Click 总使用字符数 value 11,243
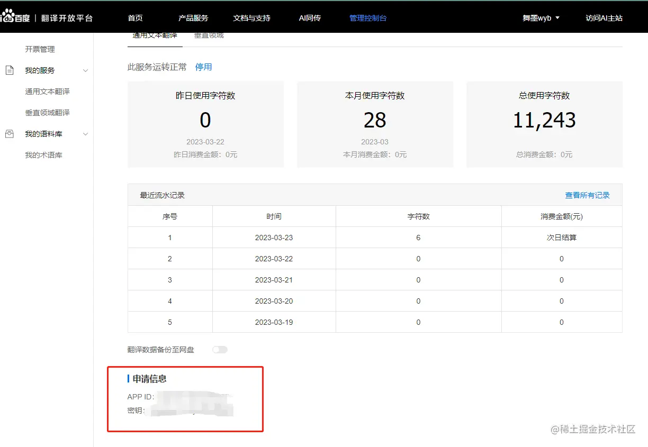648x447 pixels. point(544,121)
